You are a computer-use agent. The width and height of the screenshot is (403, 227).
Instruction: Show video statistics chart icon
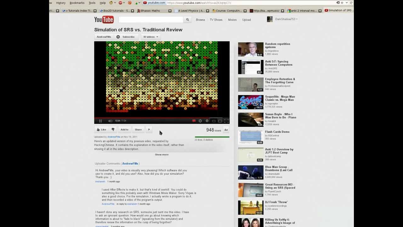pos(226,130)
